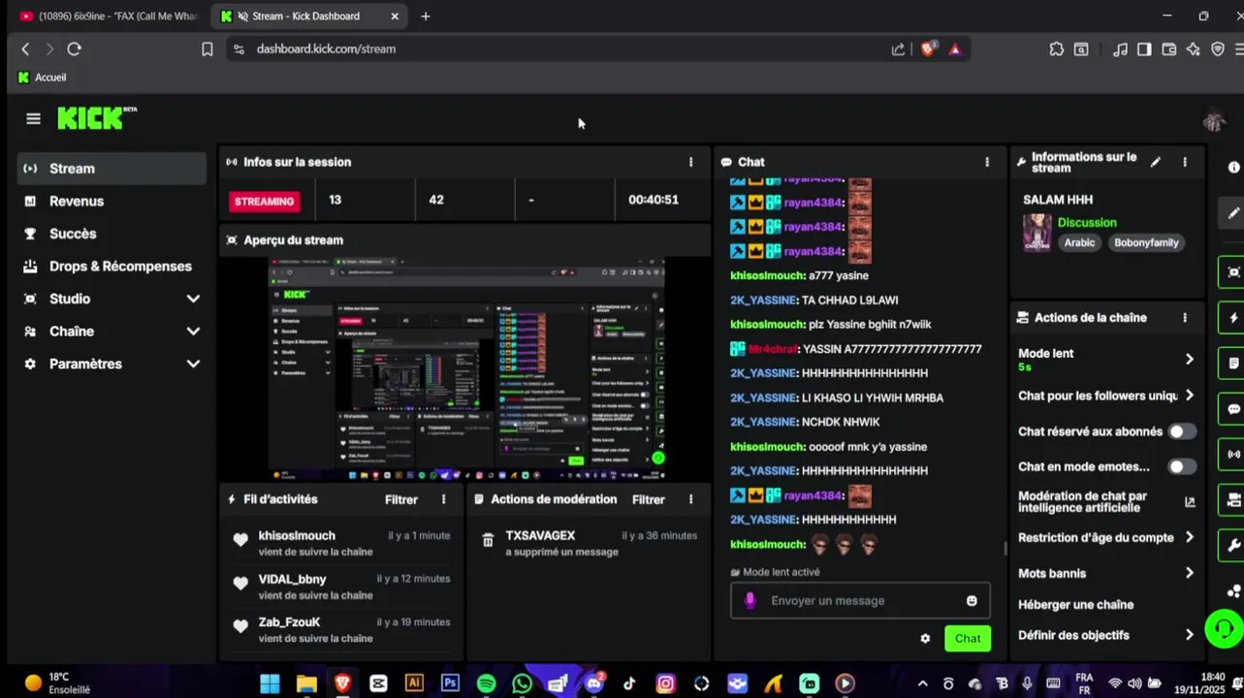Toggle the moderation widget icon in right sidebar

(1233, 500)
